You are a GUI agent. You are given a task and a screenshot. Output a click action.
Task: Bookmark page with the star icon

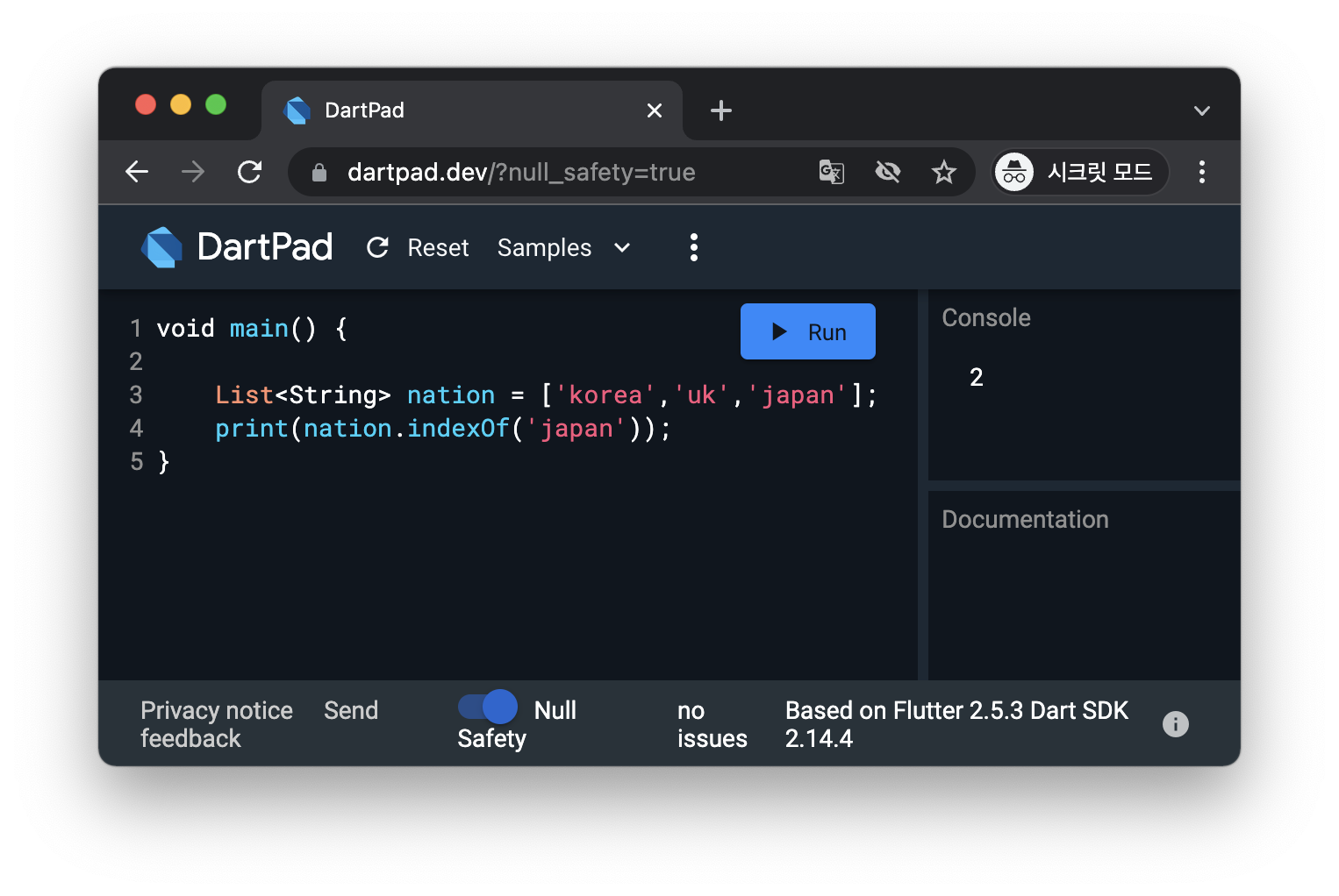point(944,172)
